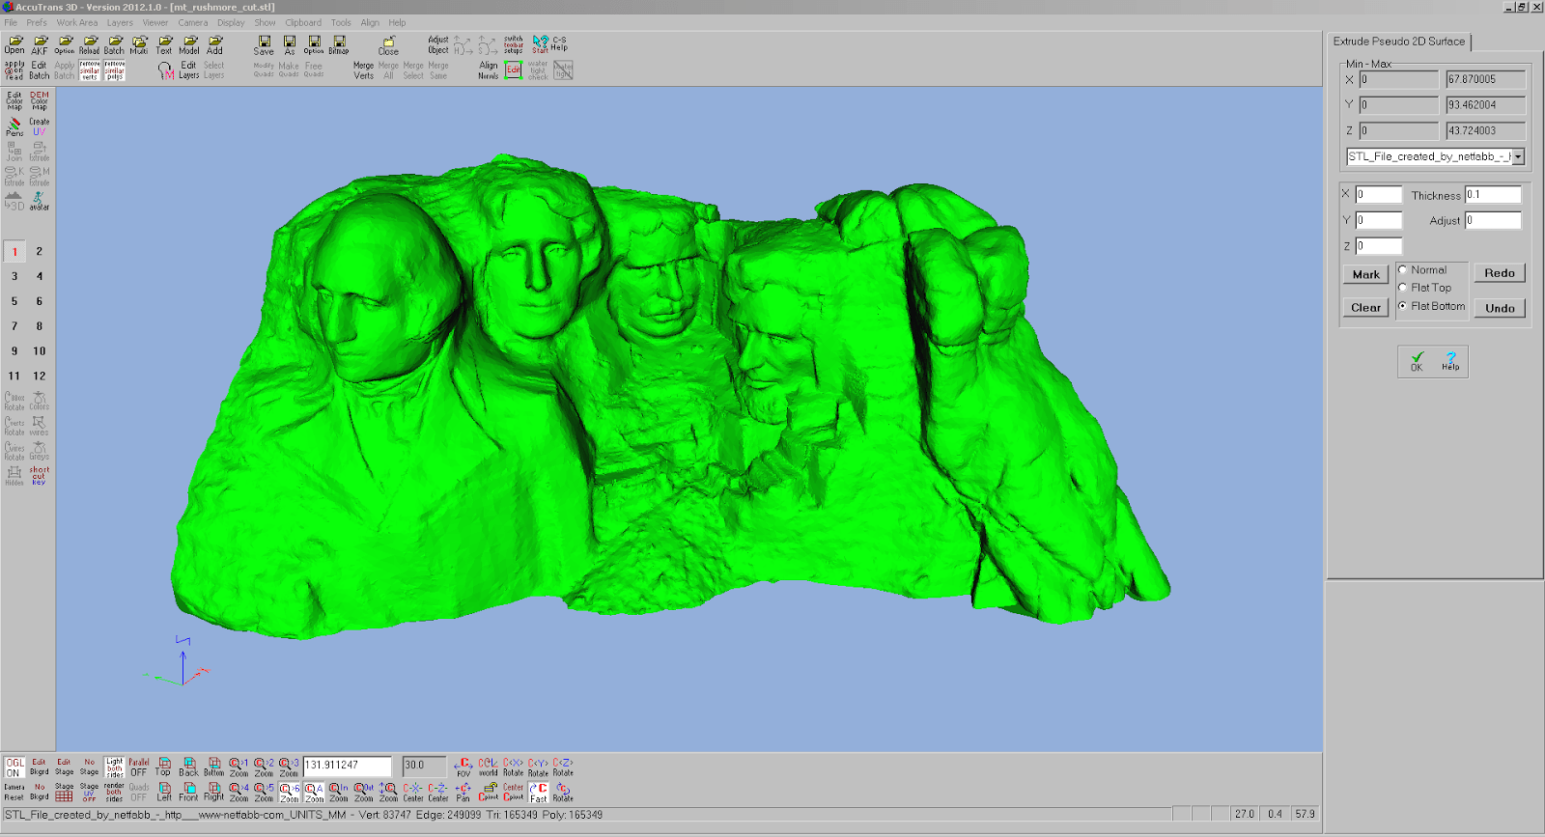This screenshot has height=837, width=1545.
Task: Open Edit Color Map tool
Action: click(14, 101)
